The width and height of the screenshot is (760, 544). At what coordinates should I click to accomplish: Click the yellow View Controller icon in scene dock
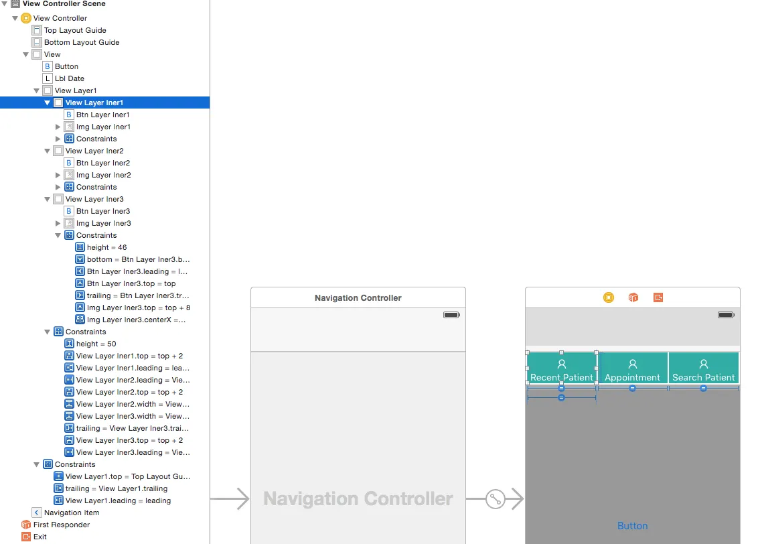coord(609,297)
